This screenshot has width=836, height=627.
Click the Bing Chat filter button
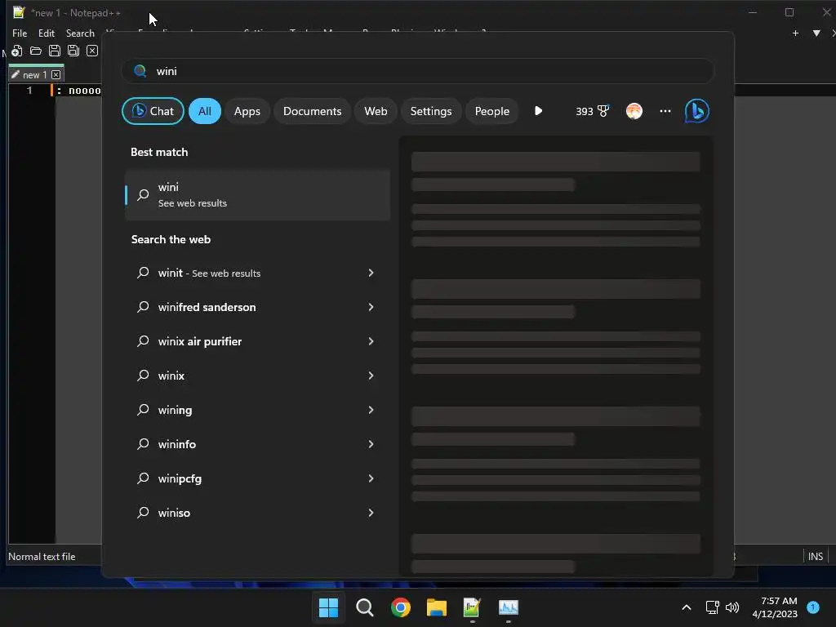(153, 111)
